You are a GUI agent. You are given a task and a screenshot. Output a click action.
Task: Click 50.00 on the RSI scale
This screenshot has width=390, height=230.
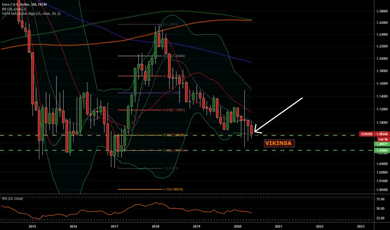[380, 209]
